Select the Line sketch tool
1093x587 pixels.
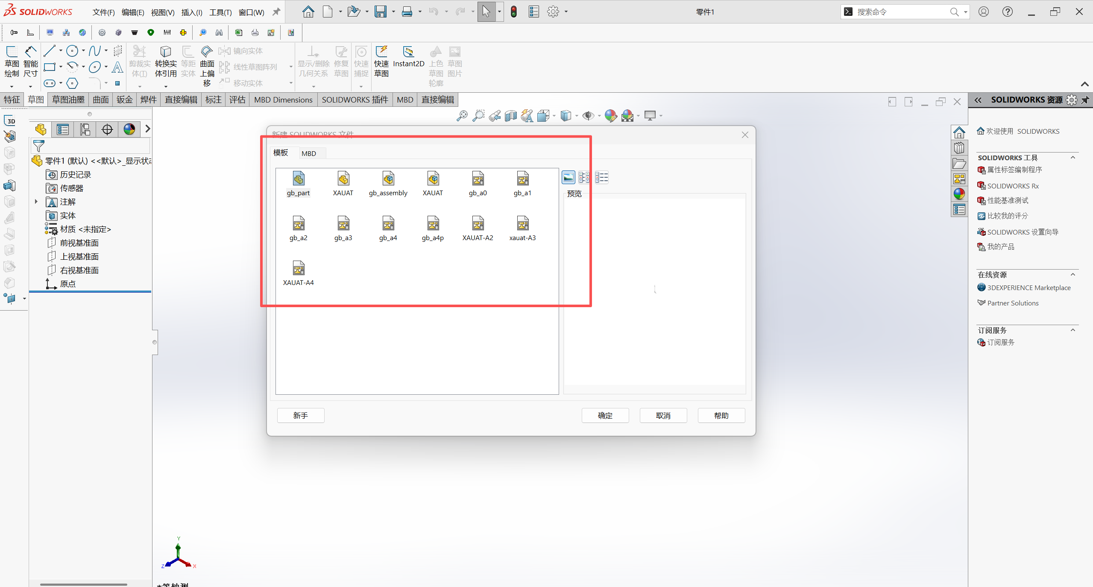pyautogui.click(x=49, y=51)
